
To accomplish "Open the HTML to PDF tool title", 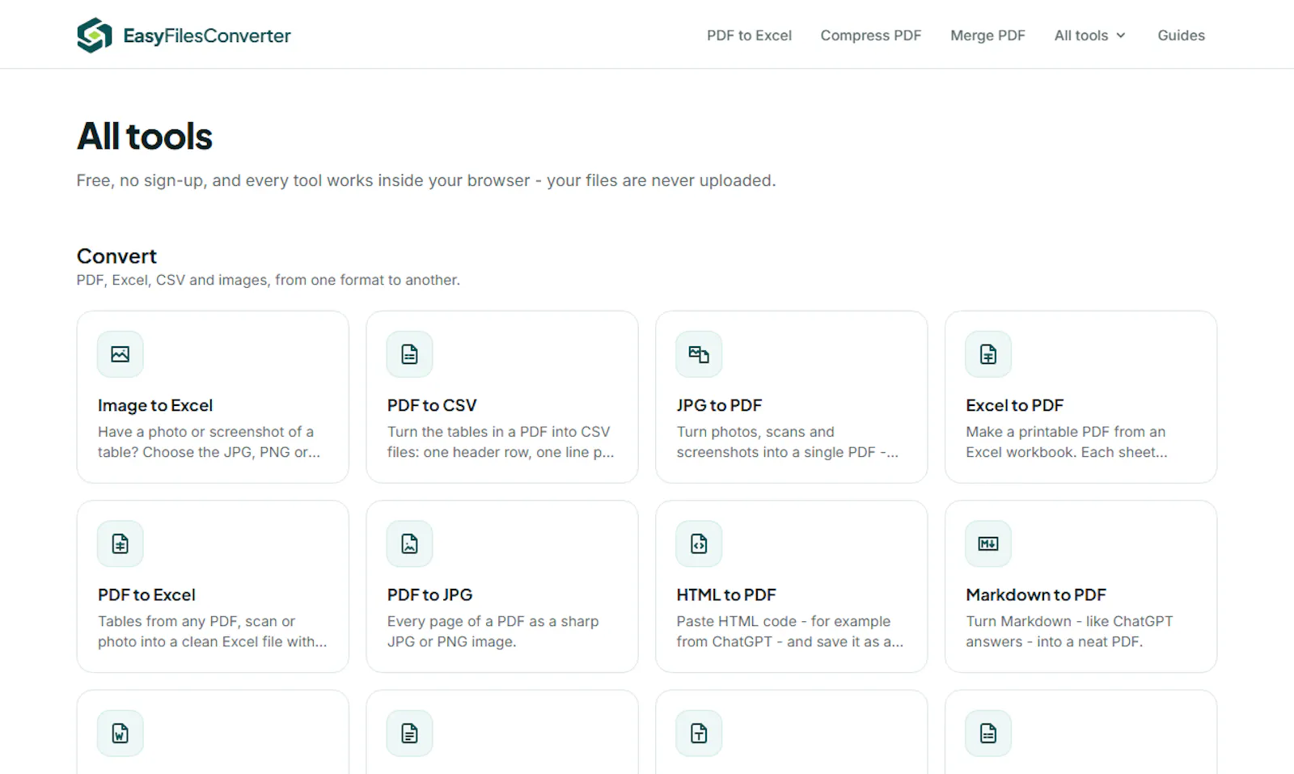I will coord(726,594).
